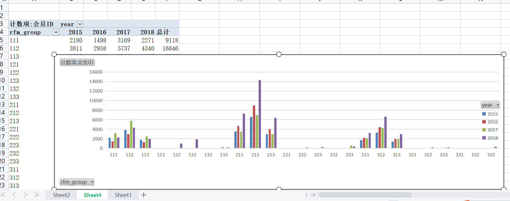Viewport: 510px width, 201px height.
Task: Select row header 5
Action: click(x=4, y=40)
